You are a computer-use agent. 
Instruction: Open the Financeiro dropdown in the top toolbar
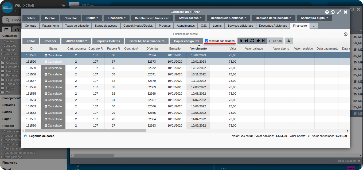coord(116,18)
